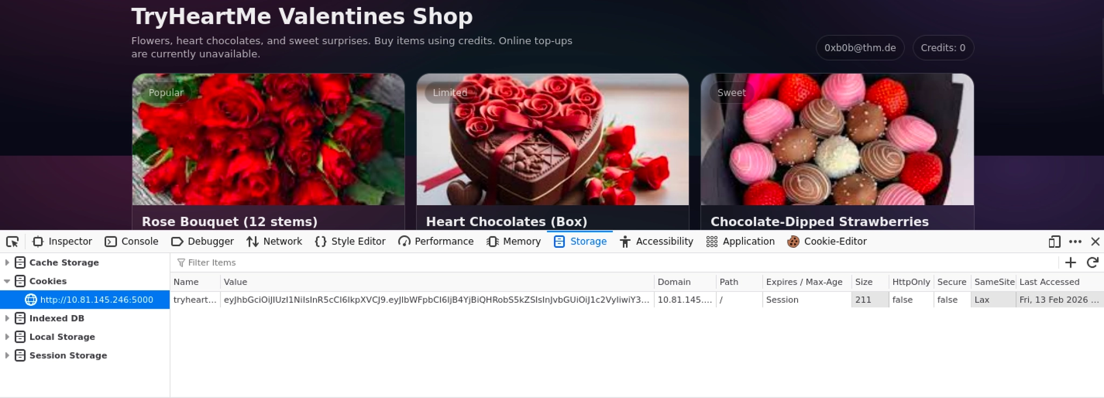Open devtools three-dot options menu
The image size is (1104, 398).
pos(1075,242)
